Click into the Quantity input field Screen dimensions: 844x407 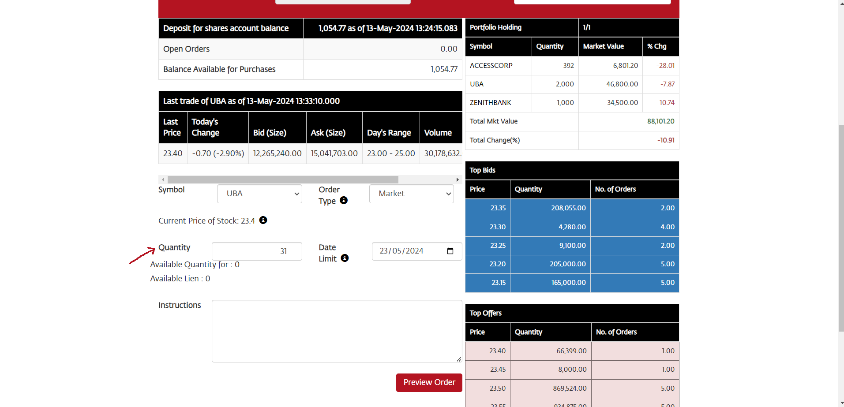point(257,251)
